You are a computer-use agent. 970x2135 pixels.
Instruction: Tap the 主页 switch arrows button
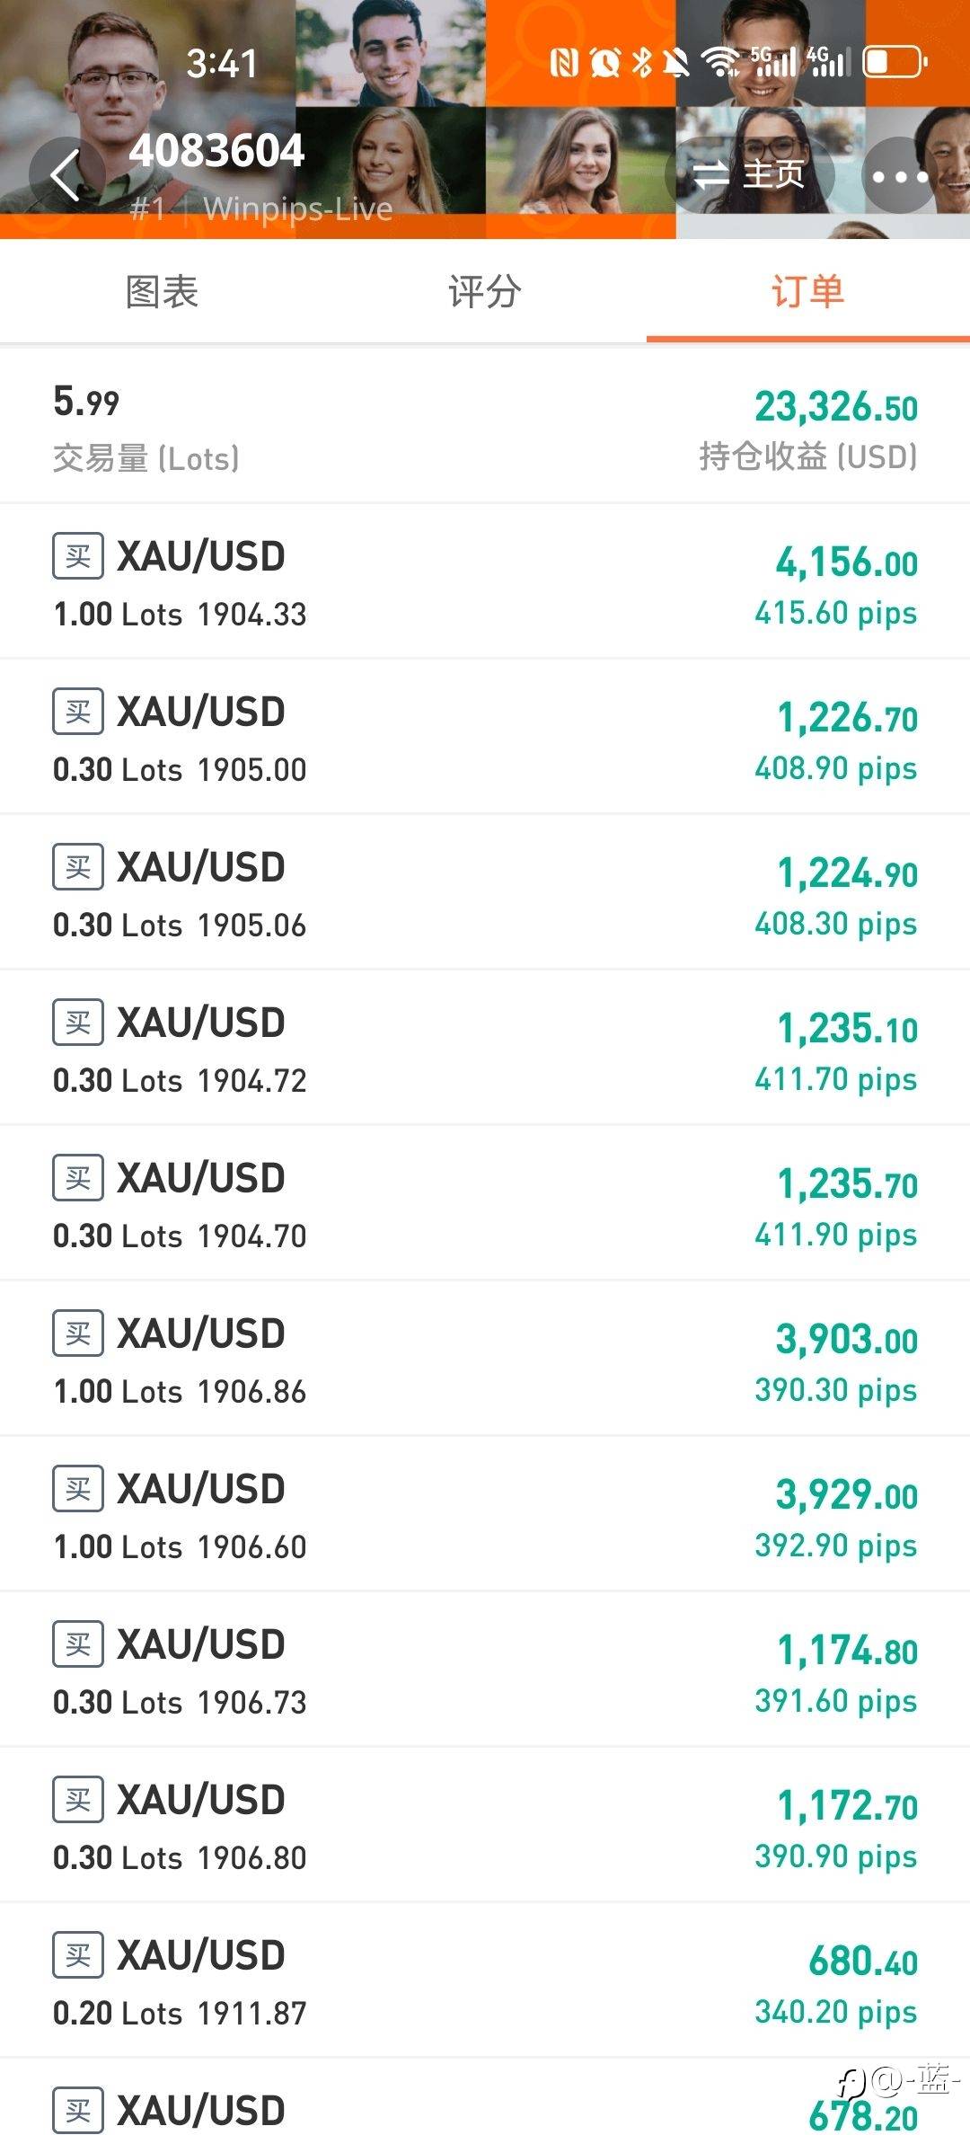(x=751, y=174)
